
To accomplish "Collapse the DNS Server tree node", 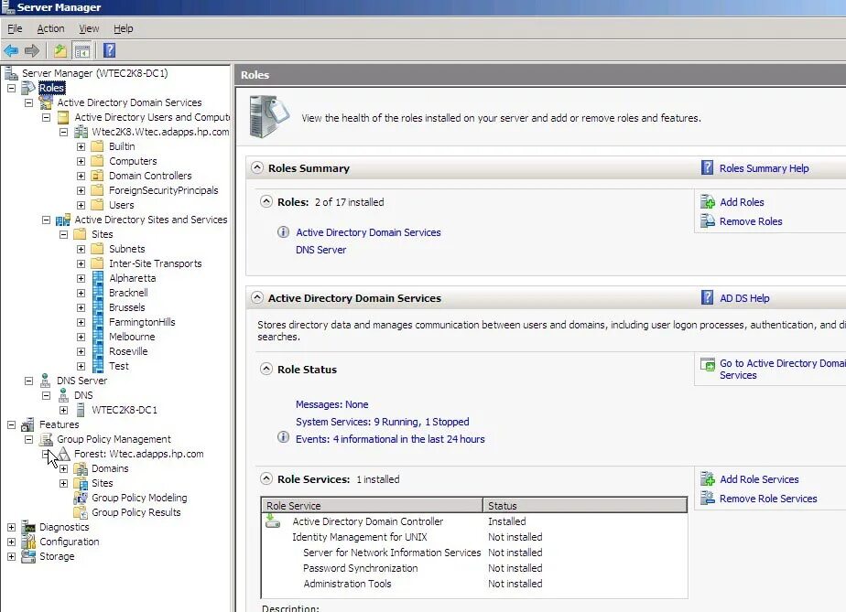I will (28, 381).
